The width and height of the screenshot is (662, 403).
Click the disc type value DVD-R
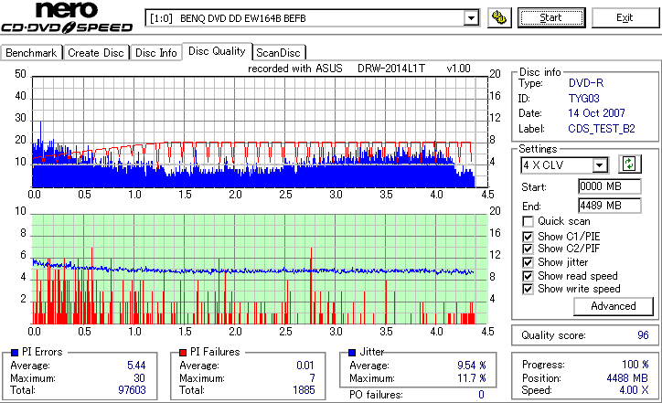[x=586, y=83]
